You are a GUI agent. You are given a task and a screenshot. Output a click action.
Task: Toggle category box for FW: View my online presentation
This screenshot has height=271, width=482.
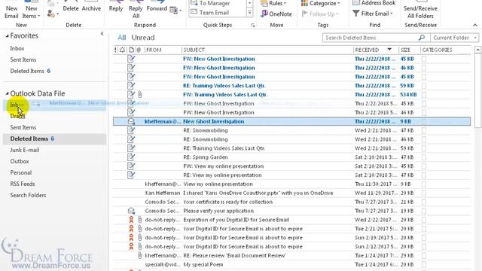pos(424,166)
